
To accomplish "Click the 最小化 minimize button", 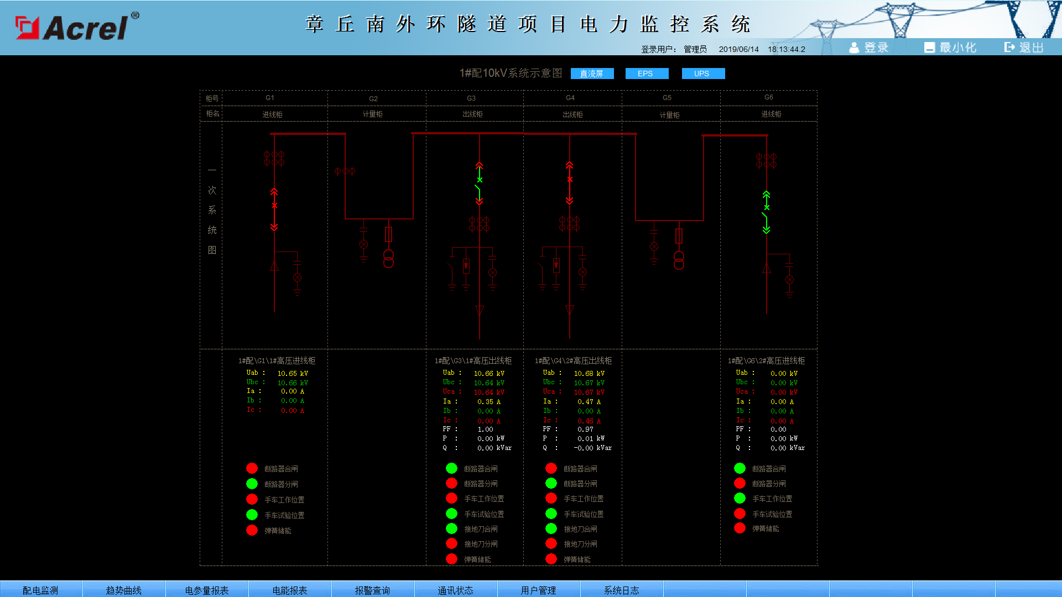I will 950,48.
